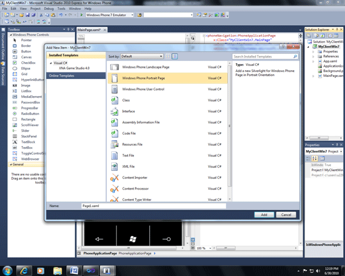Select the CheckBox control in Toolbox
Viewport: 345px width, 276px height.
coord(28,63)
